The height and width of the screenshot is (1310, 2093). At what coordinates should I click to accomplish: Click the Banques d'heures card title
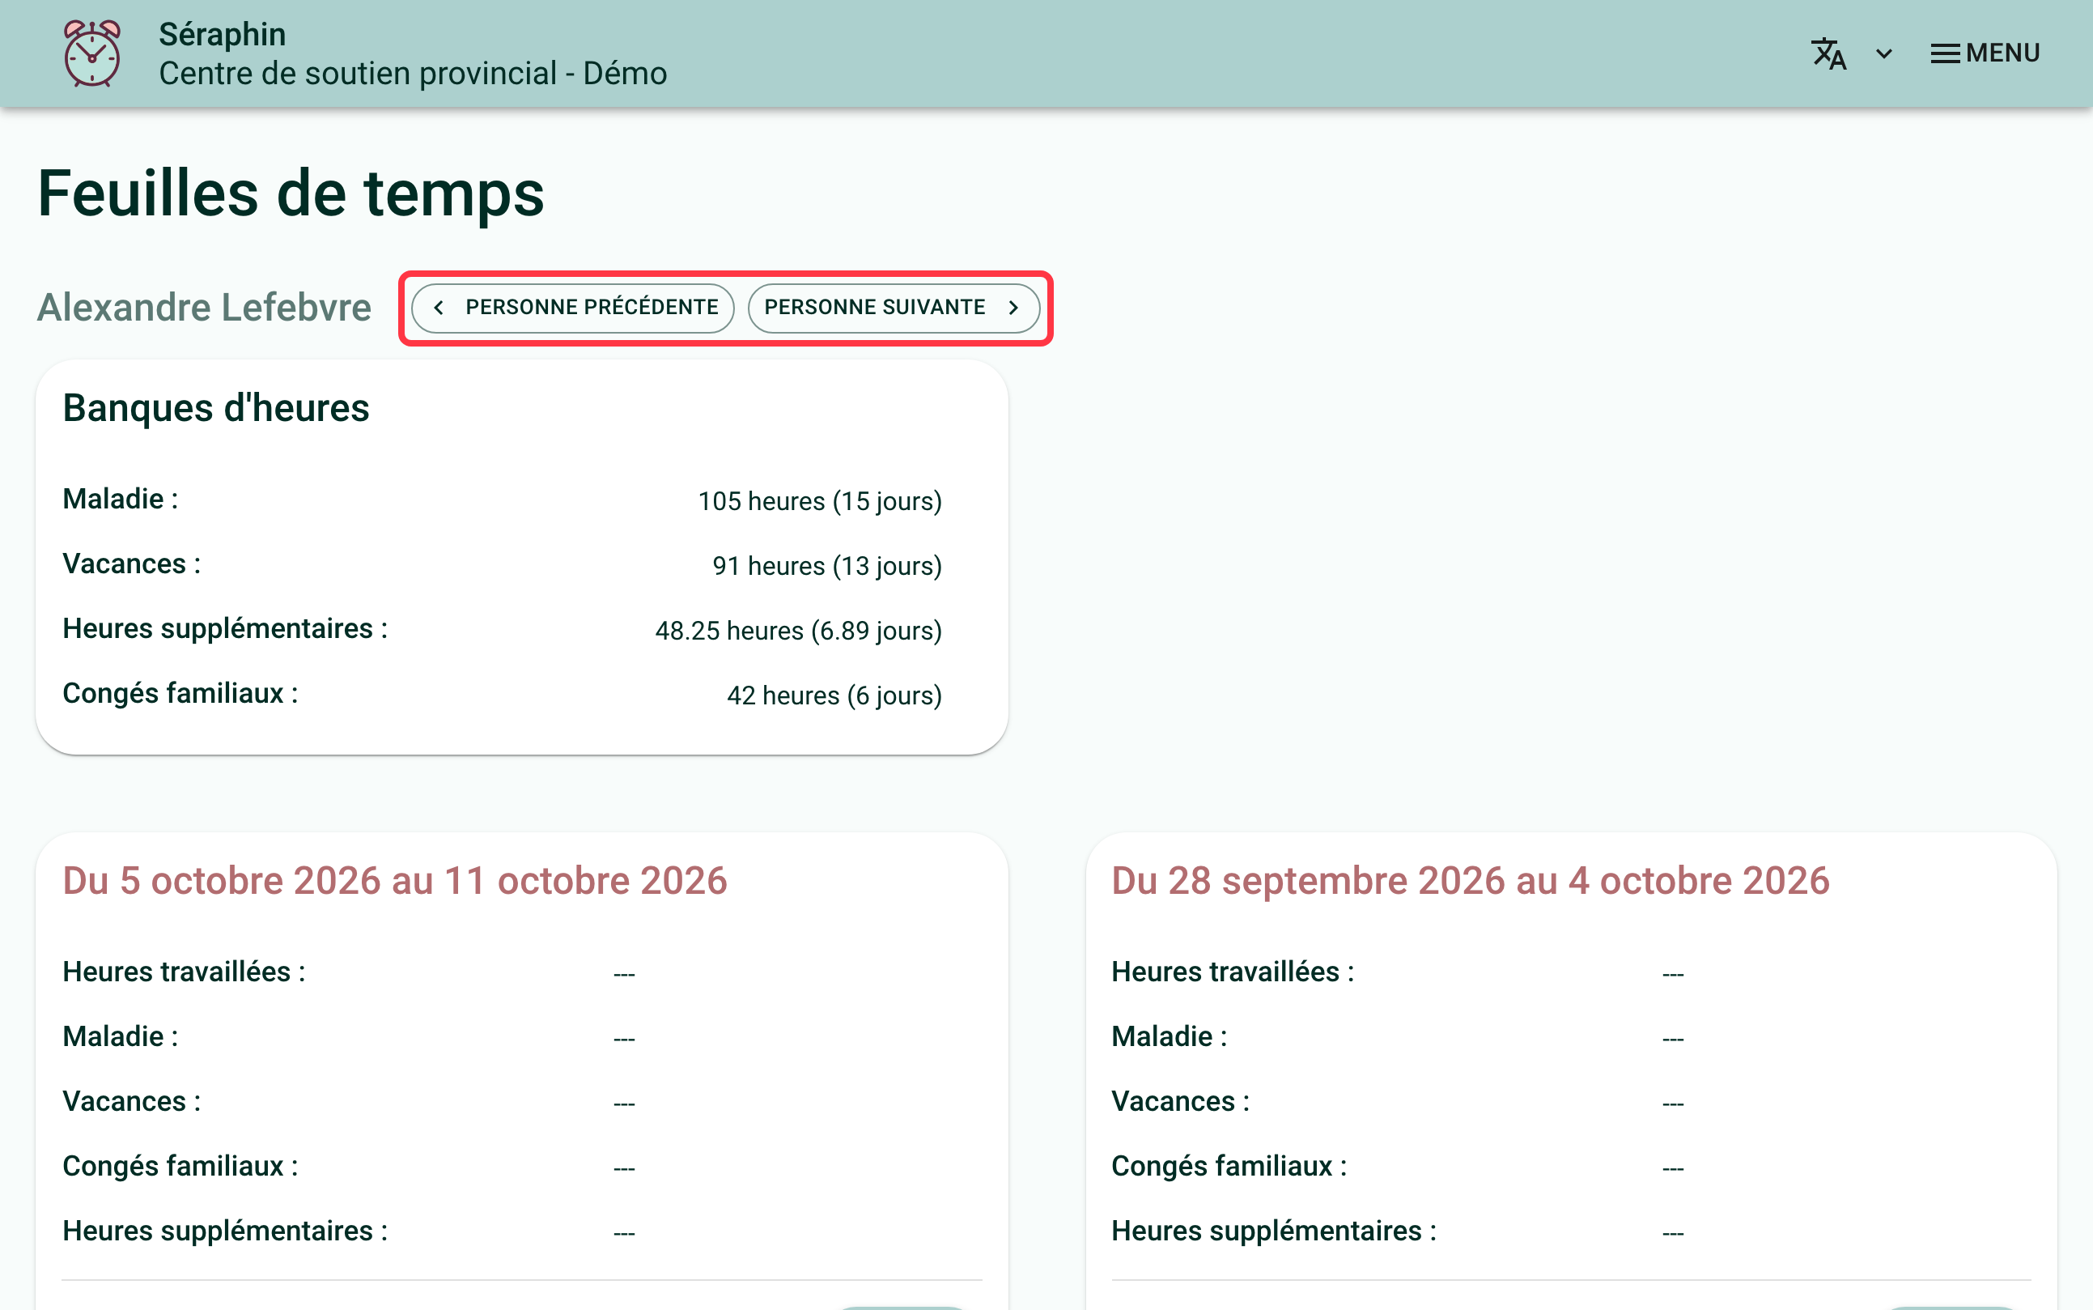coord(215,407)
